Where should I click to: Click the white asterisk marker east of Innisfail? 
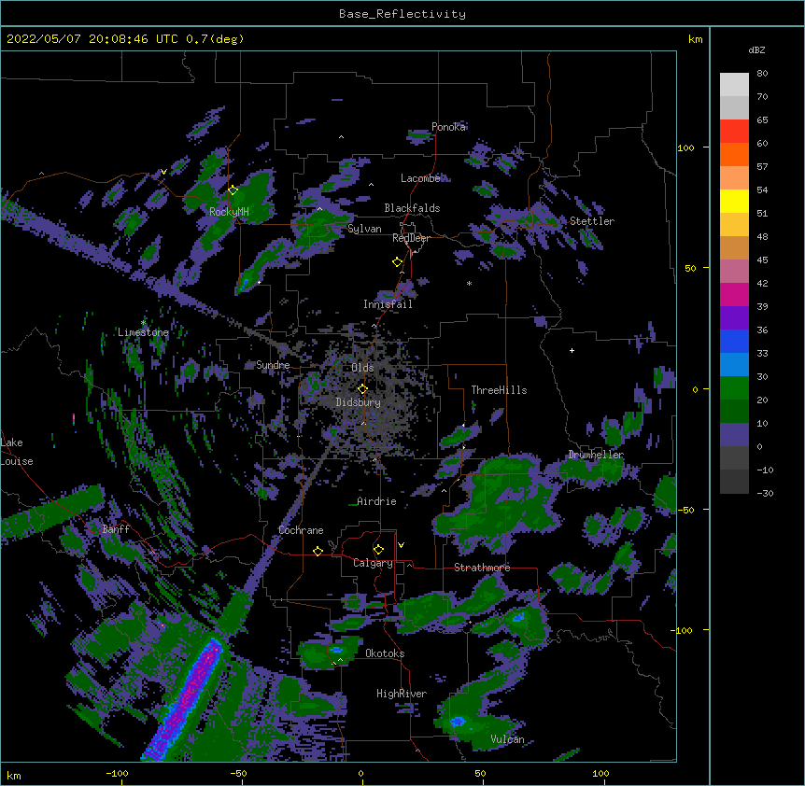(469, 283)
